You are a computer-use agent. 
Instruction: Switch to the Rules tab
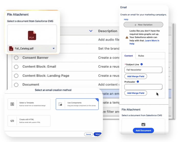pos(141,56)
